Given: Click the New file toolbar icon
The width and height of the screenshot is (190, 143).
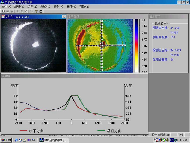Looking at the screenshot, I should (3, 11).
